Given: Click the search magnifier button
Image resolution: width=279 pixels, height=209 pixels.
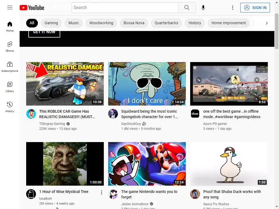Looking at the screenshot, I should pyautogui.click(x=187, y=8).
